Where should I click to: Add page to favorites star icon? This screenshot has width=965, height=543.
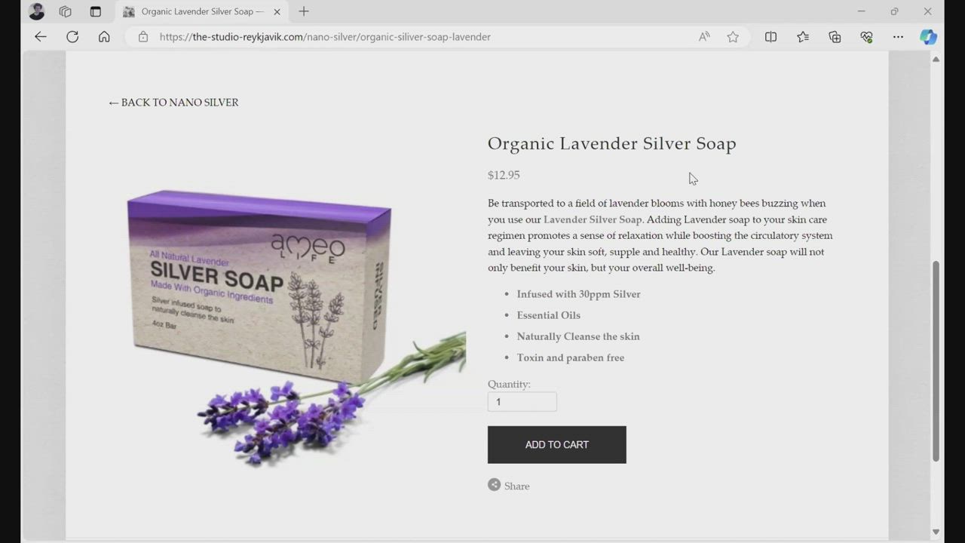pyautogui.click(x=733, y=36)
